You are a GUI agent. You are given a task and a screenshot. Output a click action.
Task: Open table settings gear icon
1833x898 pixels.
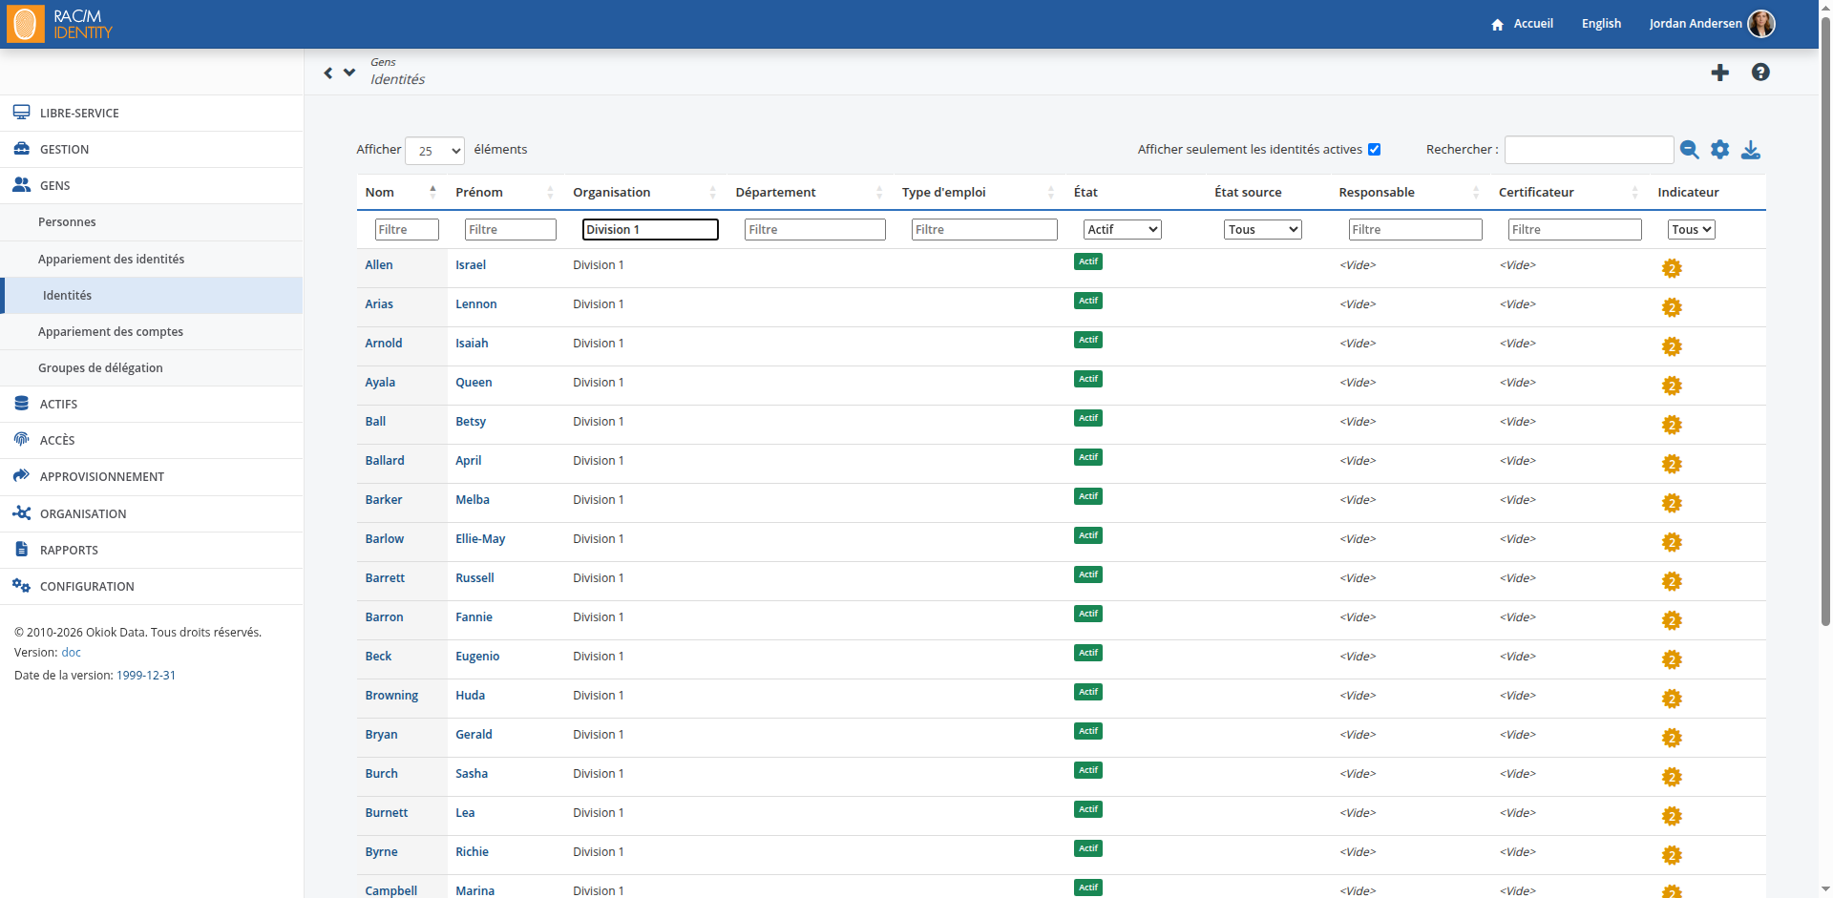pyautogui.click(x=1719, y=150)
